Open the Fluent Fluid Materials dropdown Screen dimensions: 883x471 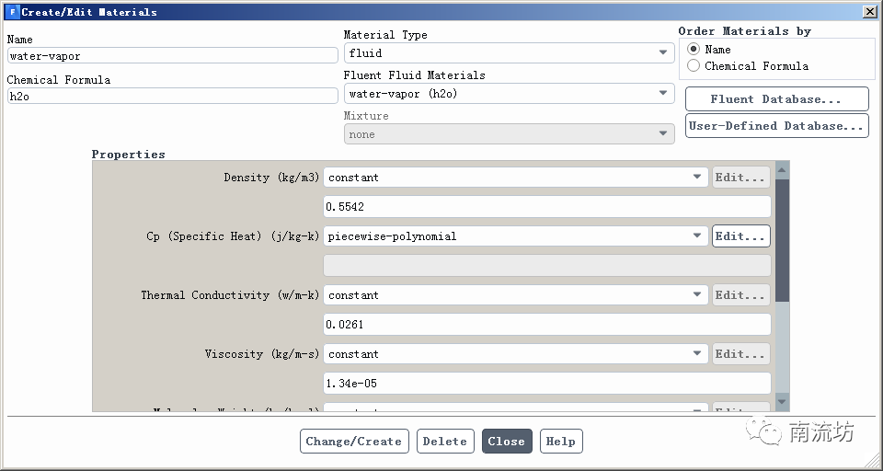509,94
